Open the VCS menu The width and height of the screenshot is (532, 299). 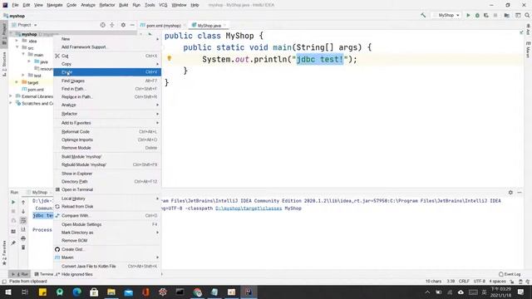click(163, 5)
